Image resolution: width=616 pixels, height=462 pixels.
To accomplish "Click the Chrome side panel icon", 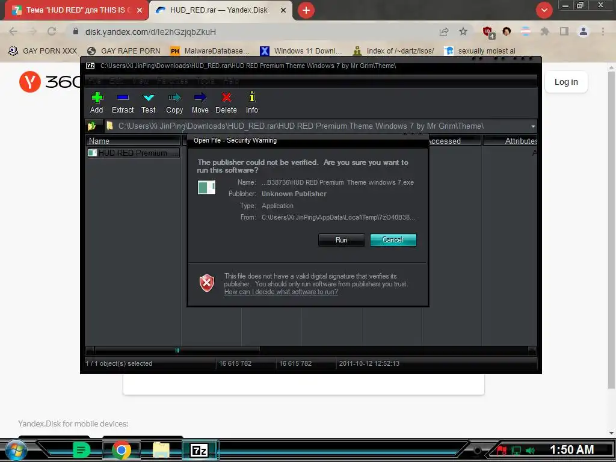I will click(564, 31).
